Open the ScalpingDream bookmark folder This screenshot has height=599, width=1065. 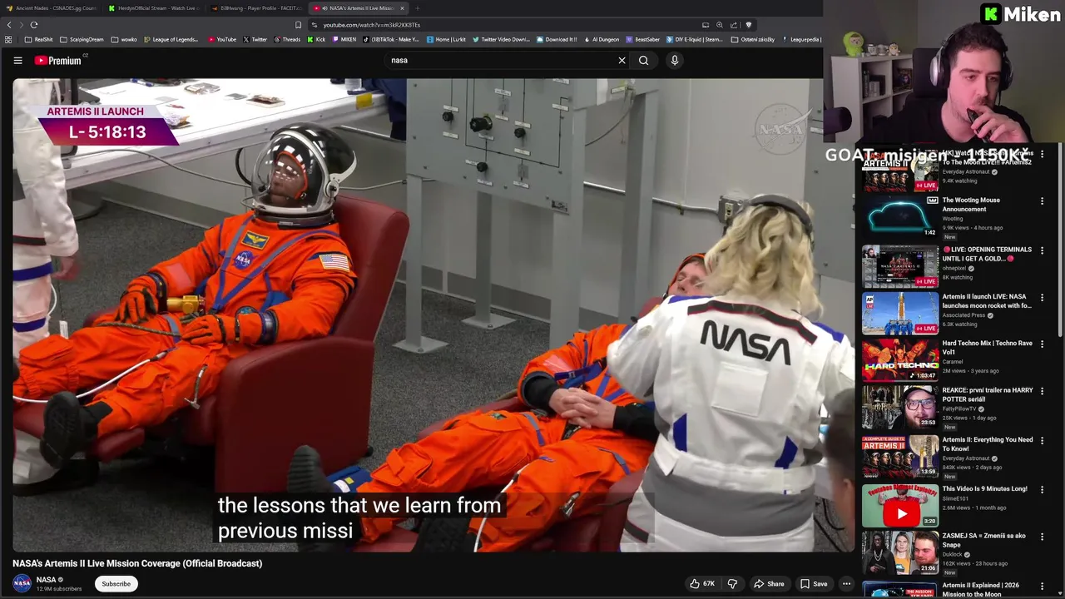(82, 39)
